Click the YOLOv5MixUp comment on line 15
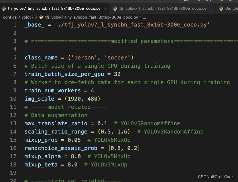Viewport: 238px width, 182px height. (x=109, y=140)
